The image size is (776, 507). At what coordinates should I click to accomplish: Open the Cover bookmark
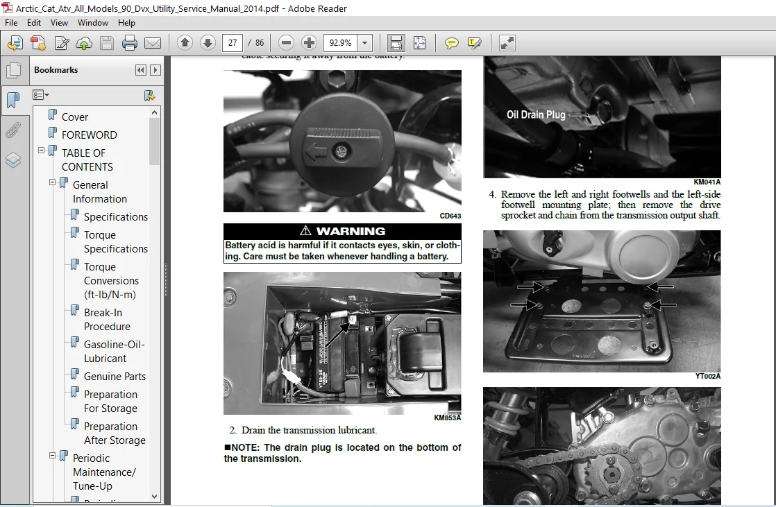tap(75, 117)
